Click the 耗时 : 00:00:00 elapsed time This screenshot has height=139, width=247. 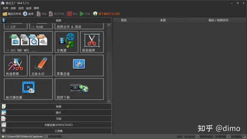(x=186, y=137)
